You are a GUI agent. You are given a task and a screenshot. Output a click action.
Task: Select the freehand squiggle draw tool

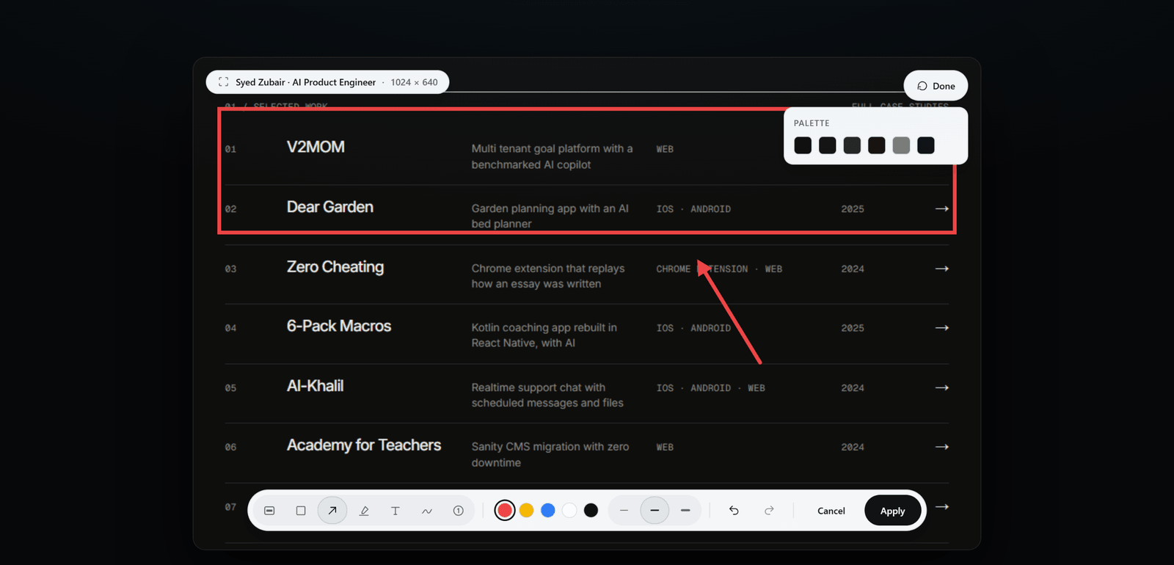427,511
